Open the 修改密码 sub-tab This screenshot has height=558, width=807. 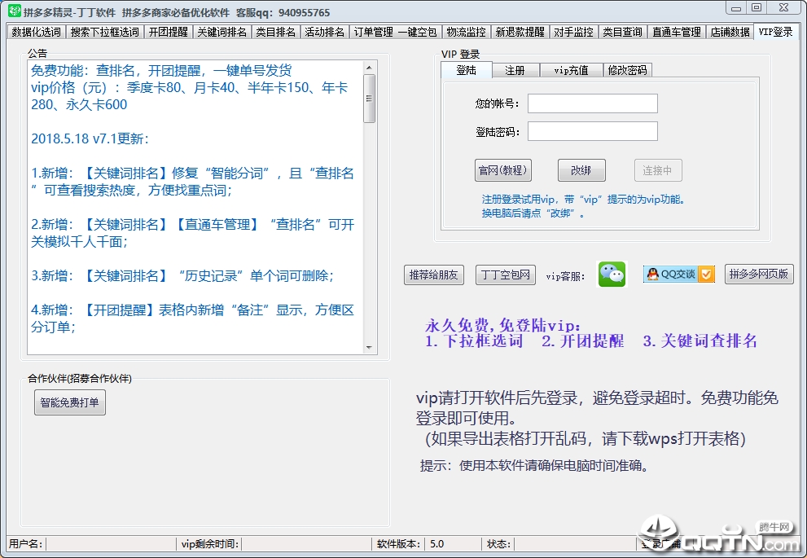click(x=627, y=71)
